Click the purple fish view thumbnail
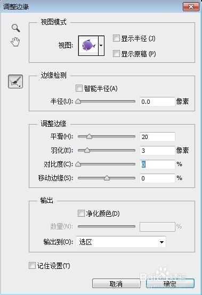202x295 pixels. (88, 46)
